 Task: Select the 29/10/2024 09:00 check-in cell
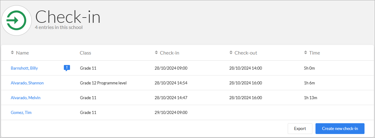[171, 112]
